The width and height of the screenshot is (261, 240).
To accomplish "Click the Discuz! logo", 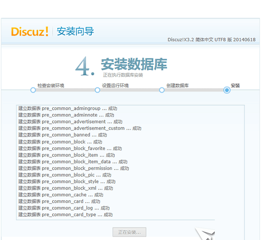I will coord(30,31).
